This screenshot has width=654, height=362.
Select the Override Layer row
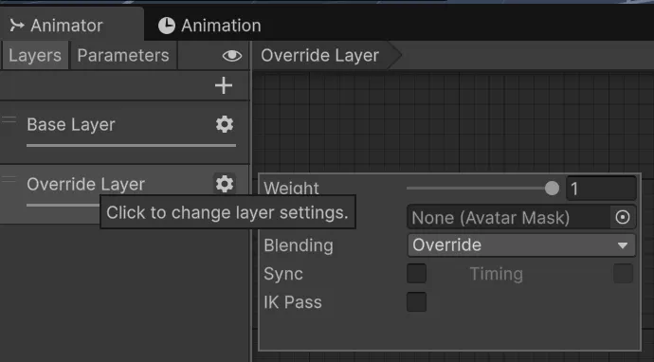124,194
